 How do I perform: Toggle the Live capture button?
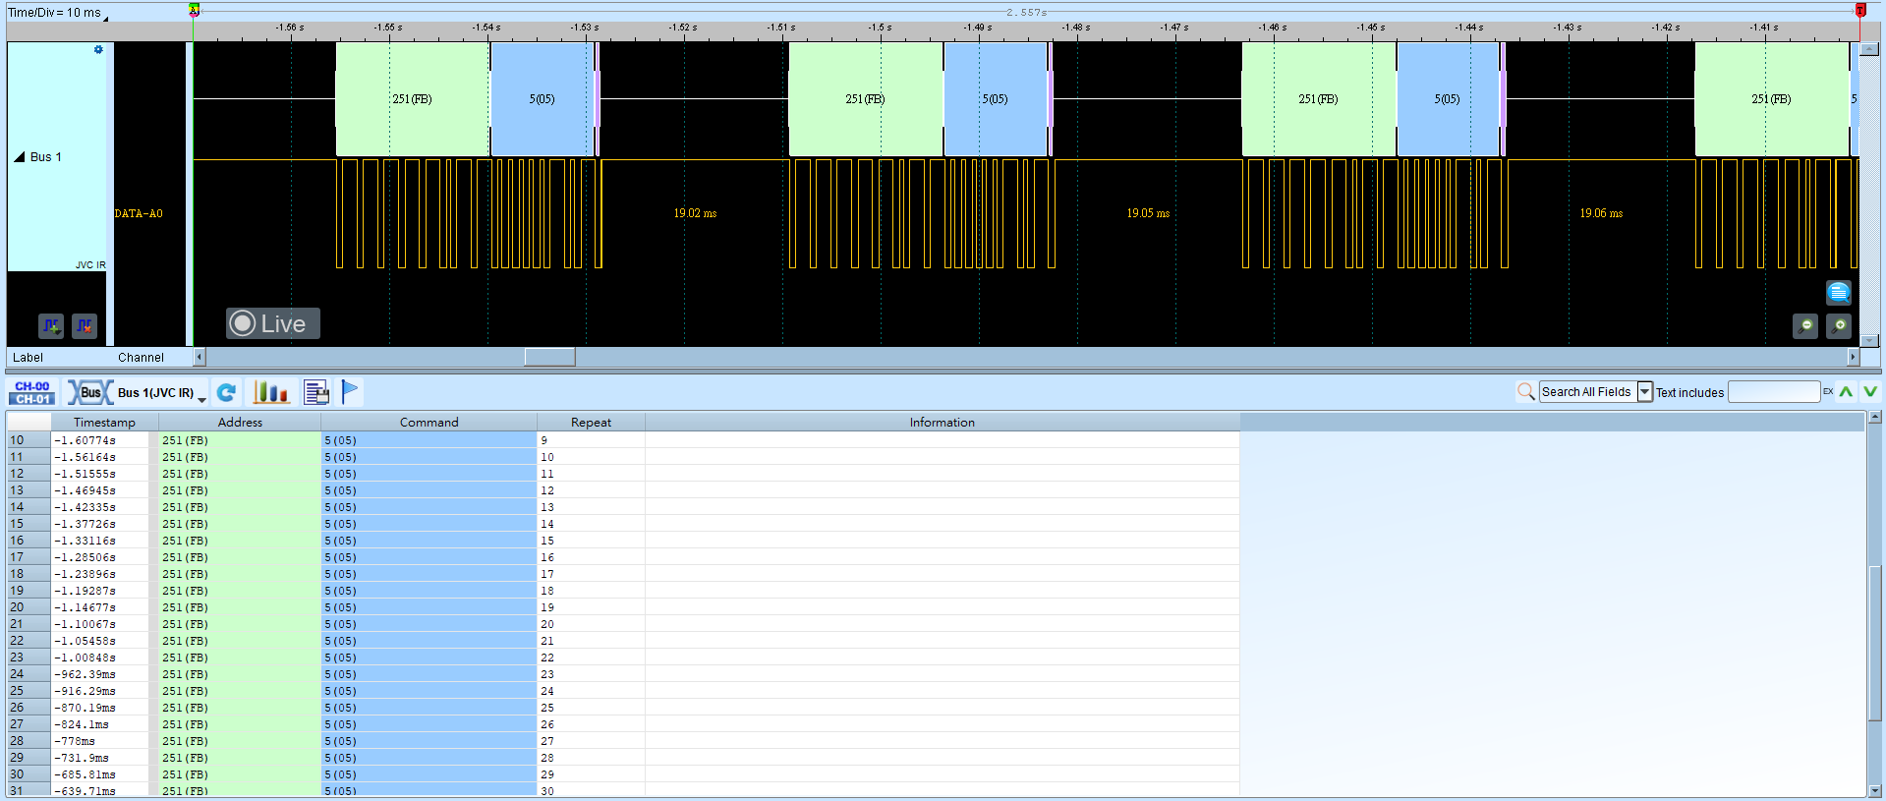pyautogui.click(x=272, y=323)
